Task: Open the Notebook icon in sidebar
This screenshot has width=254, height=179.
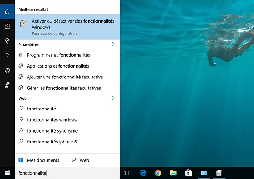Action: click(7, 26)
